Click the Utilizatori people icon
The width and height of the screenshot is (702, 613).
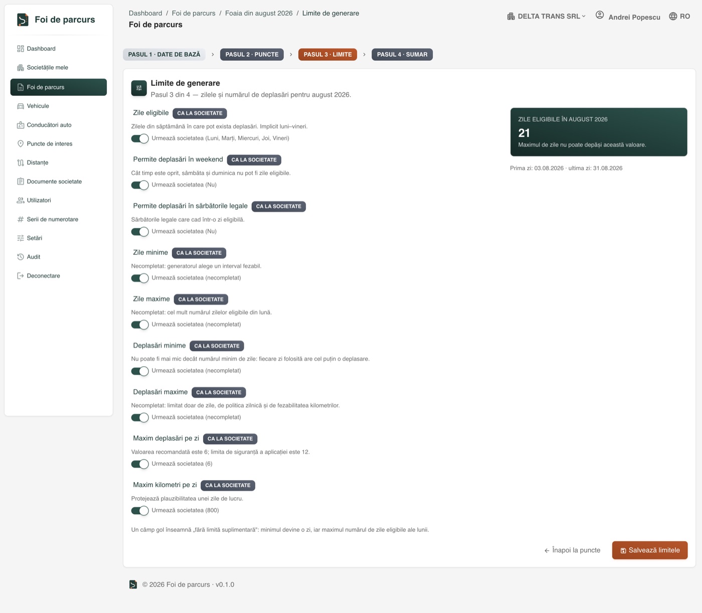click(x=21, y=200)
